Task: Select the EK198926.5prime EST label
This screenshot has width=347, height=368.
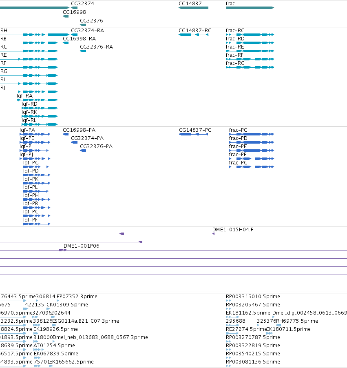Action: pos(55,329)
